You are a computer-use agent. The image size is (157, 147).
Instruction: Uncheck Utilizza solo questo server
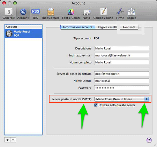coord(96,105)
